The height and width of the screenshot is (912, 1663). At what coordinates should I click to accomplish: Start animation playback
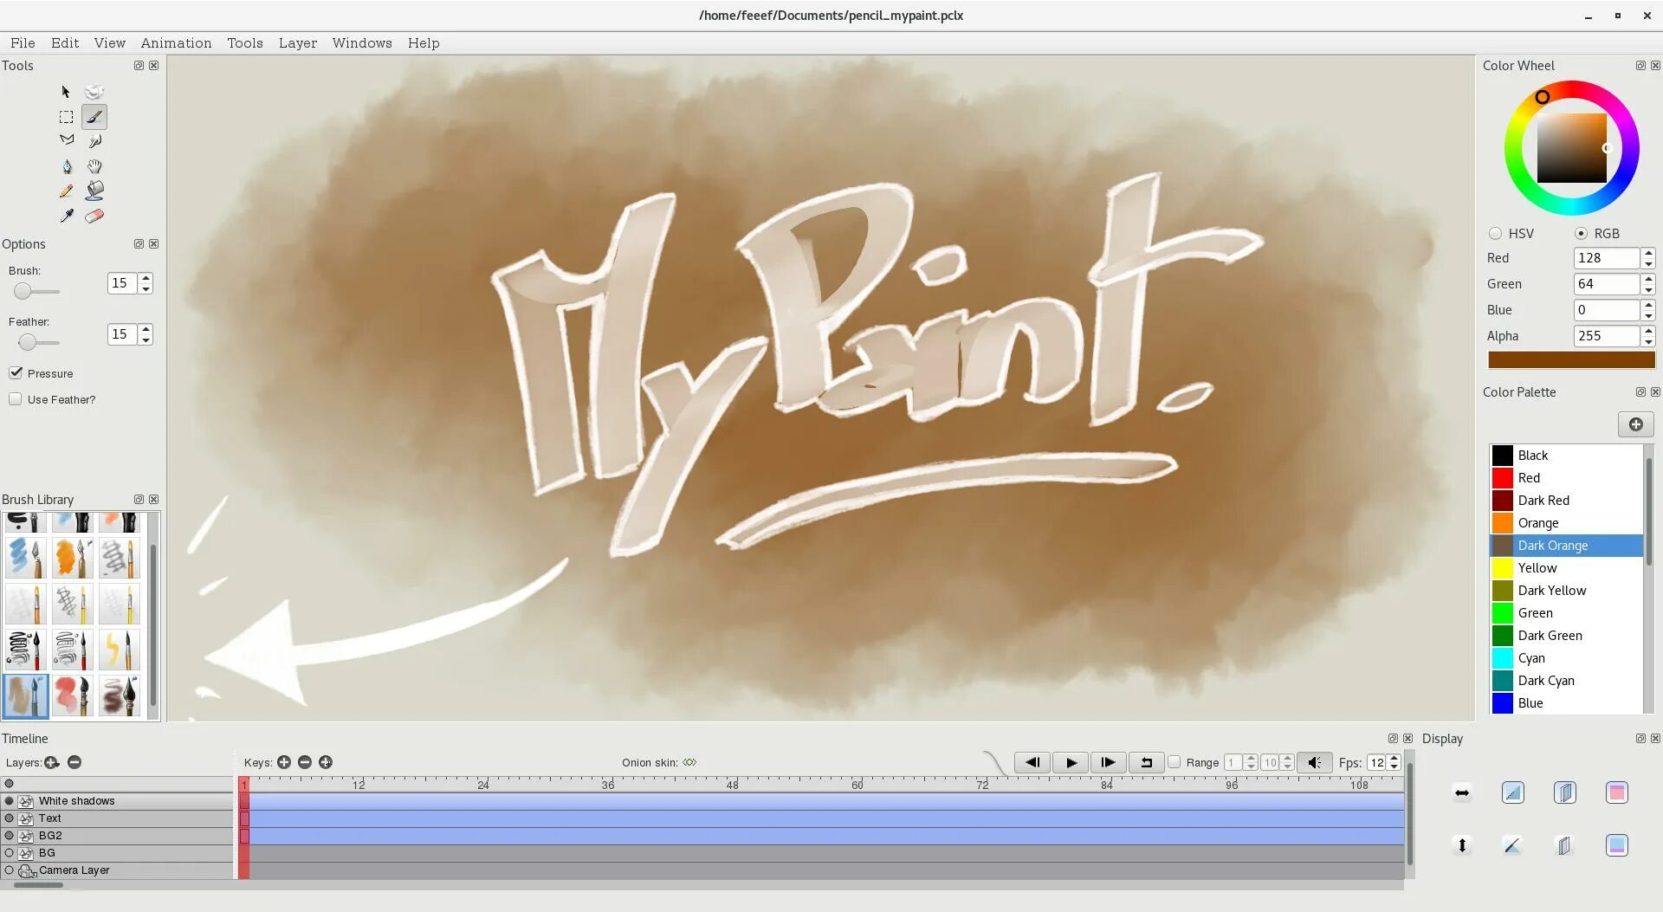point(1071,762)
